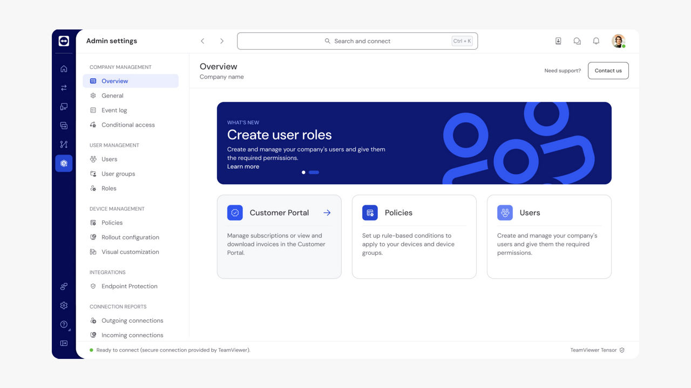Select the highlighted Admin settings rail icon
Viewport: 691px width, 388px height.
click(x=64, y=163)
